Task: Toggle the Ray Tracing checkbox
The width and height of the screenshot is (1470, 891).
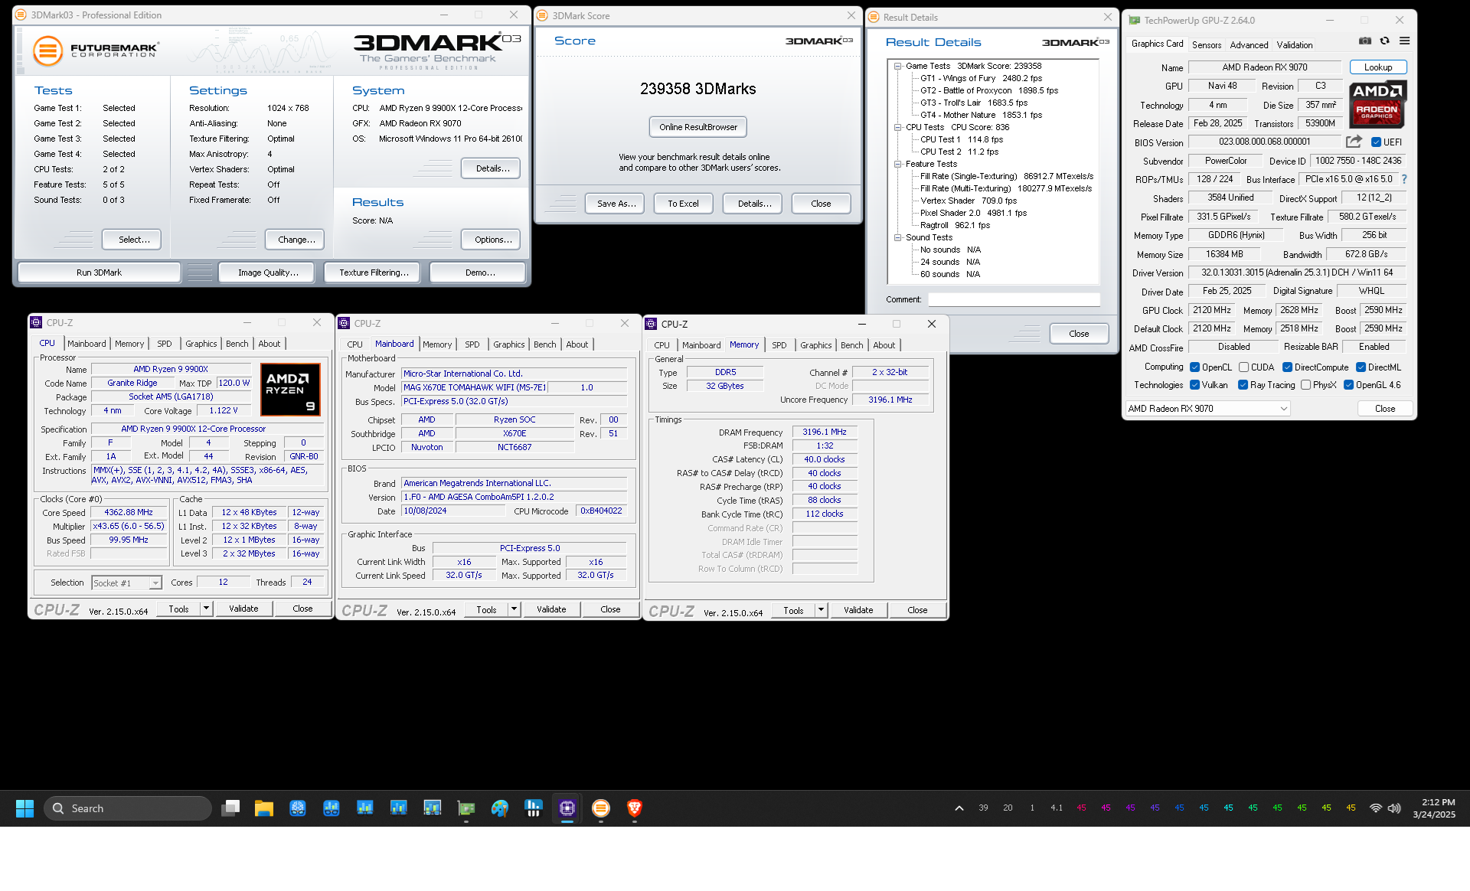Action: [1243, 385]
